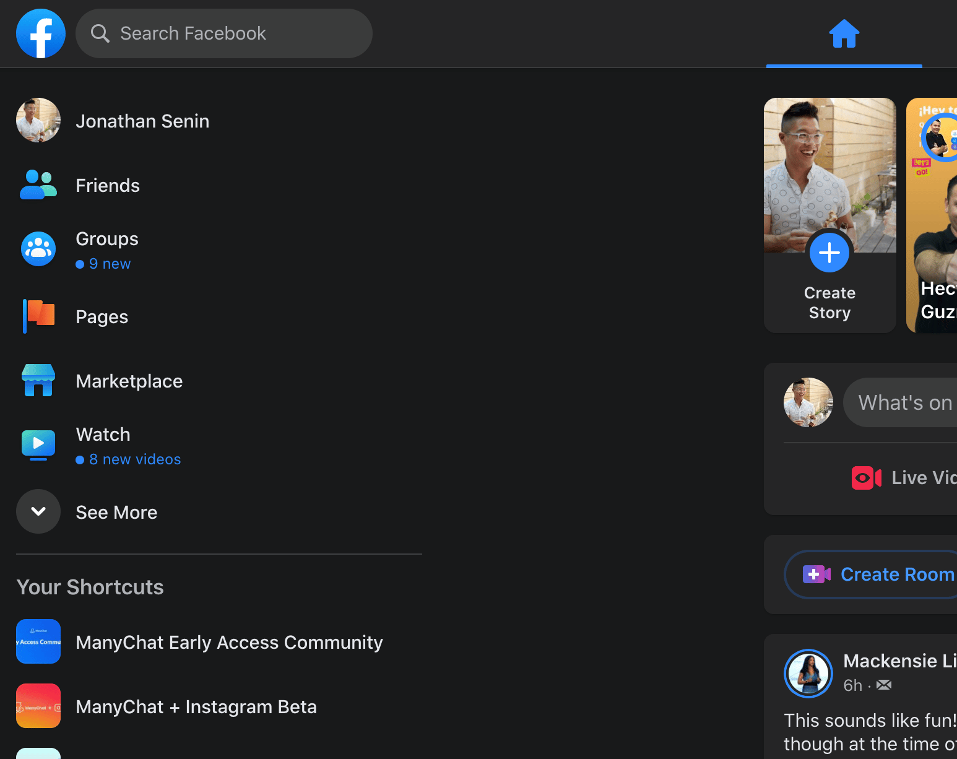
Task: Click the envelope icon on Mackensie's post
Action: coord(884,685)
